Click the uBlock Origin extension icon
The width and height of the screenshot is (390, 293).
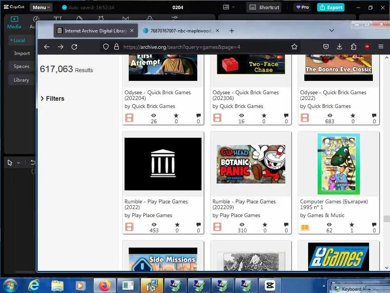coord(367,47)
